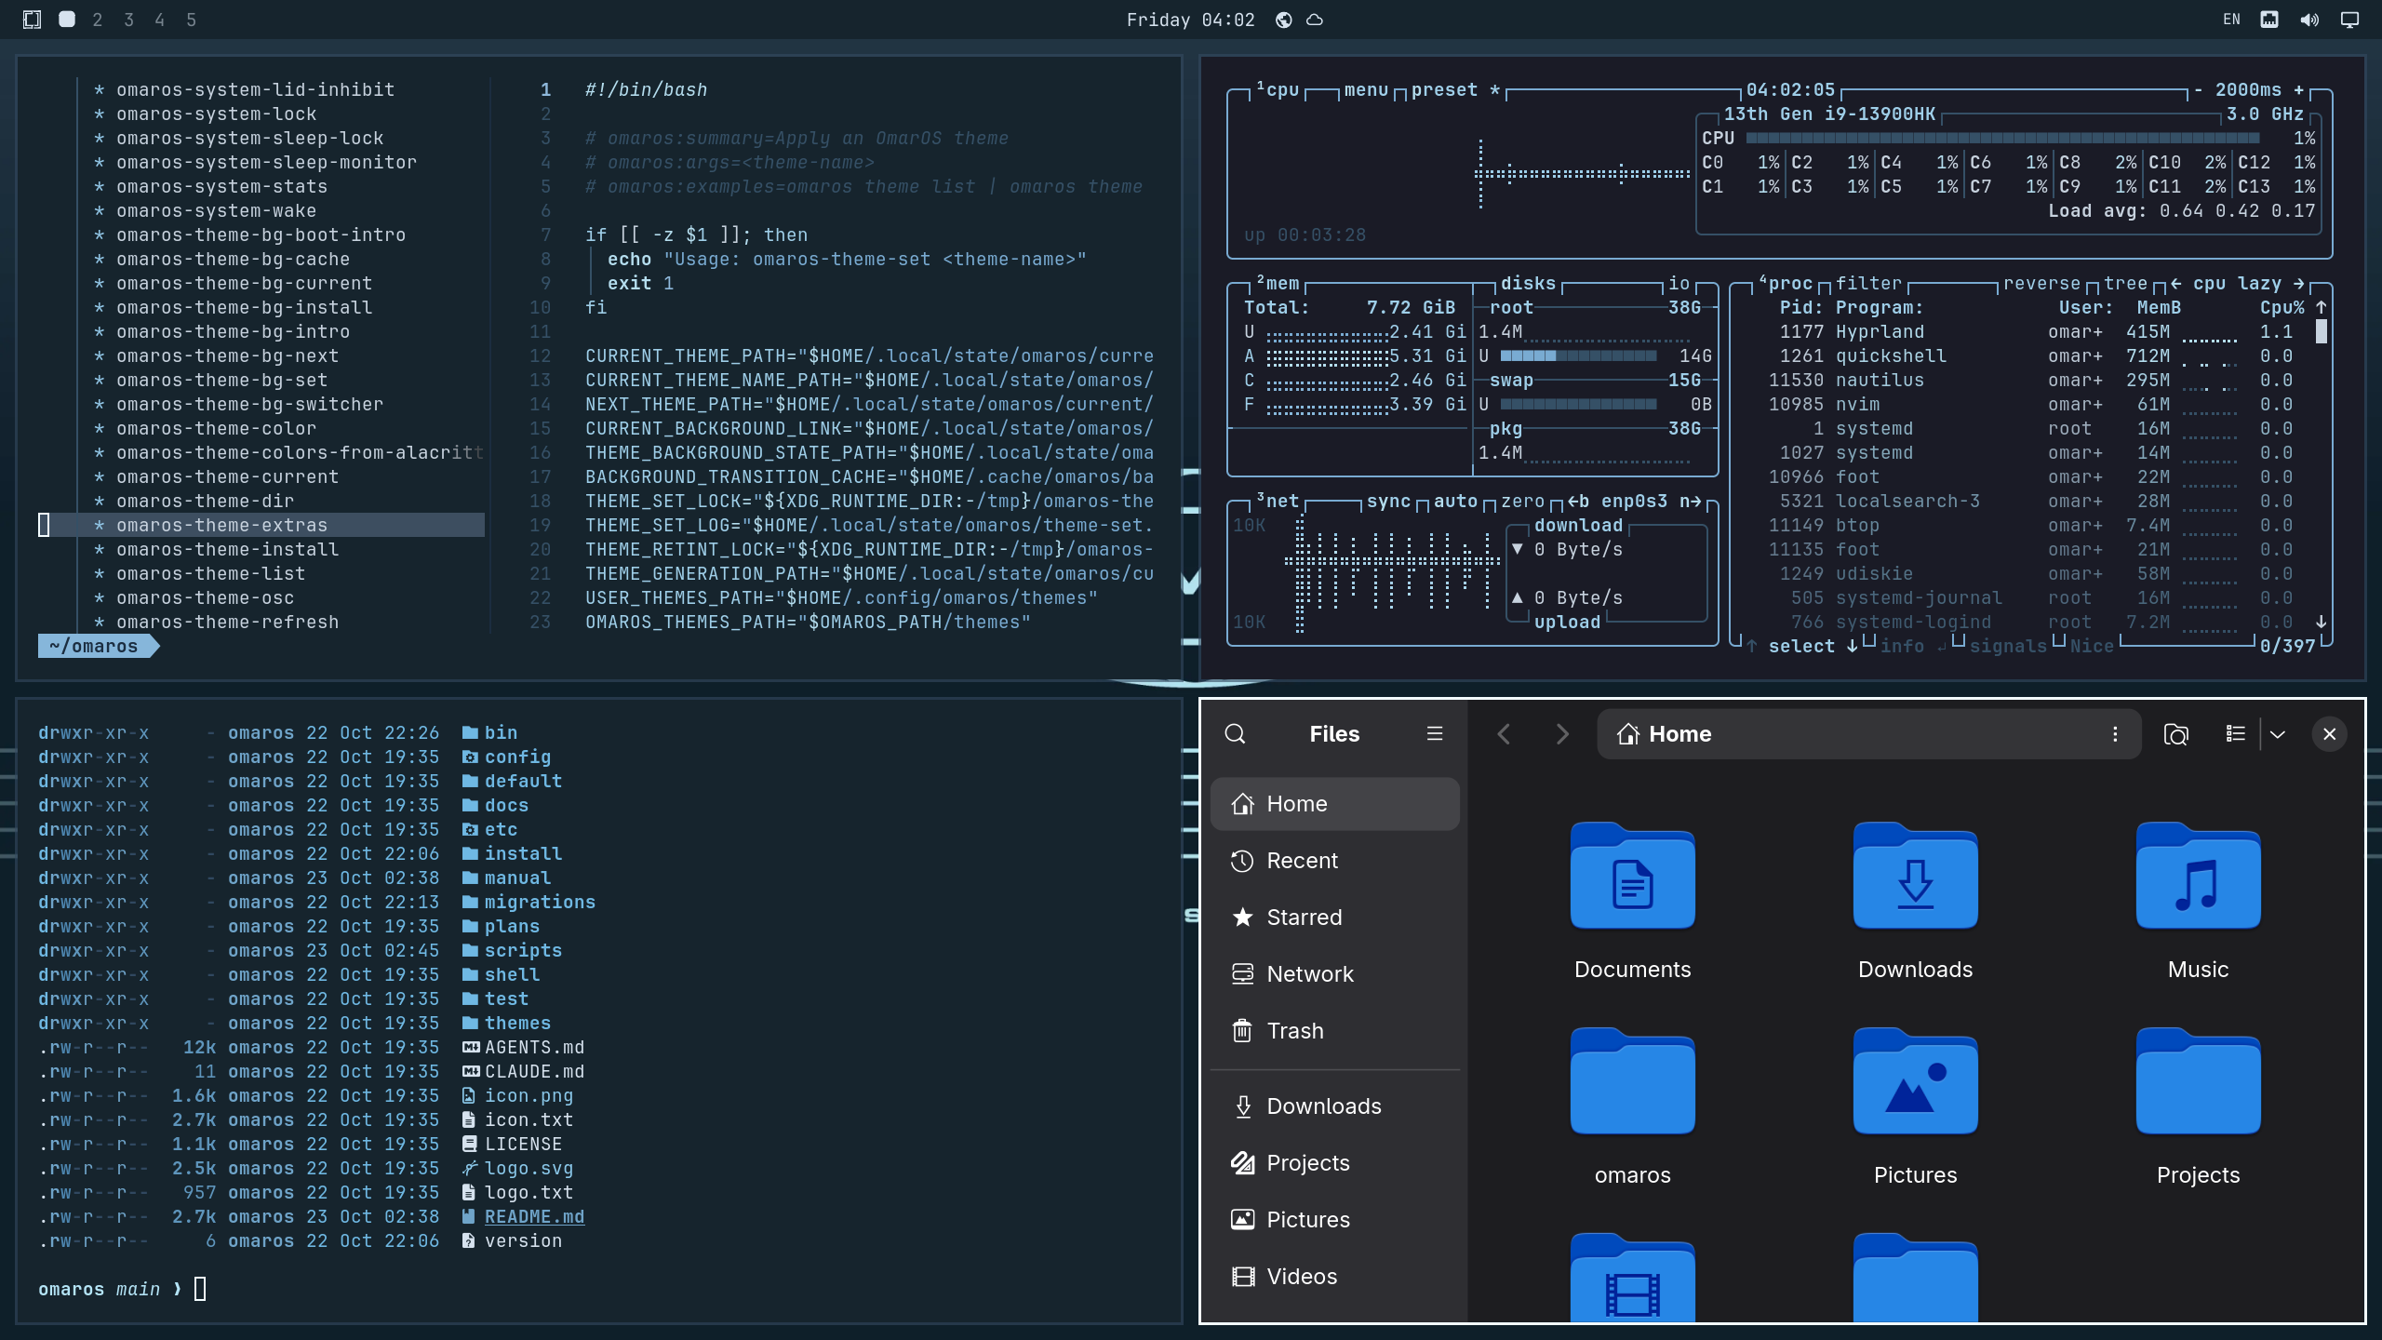The width and height of the screenshot is (2382, 1340).
Task: Select the Documents folder icon
Action: [1633, 876]
